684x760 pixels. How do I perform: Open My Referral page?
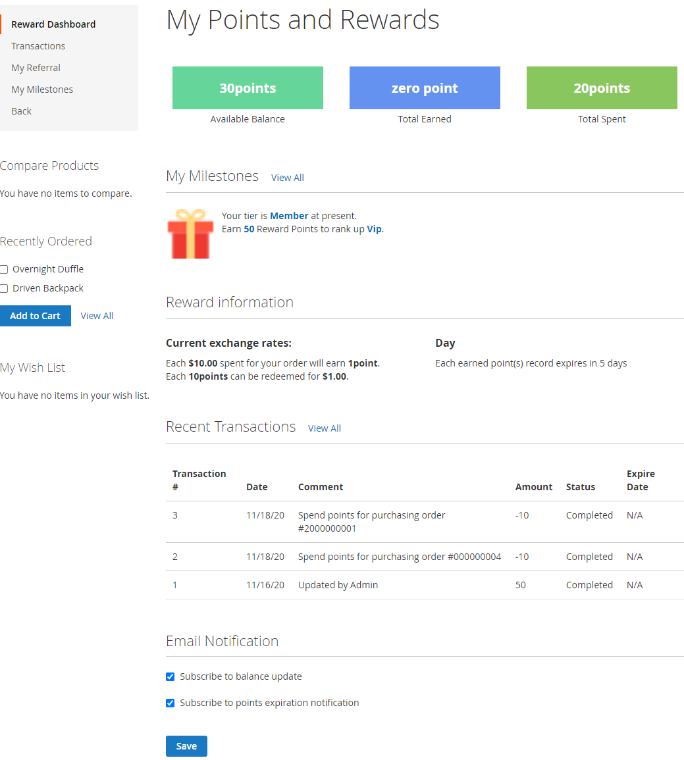pyautogui.click(x=36, y=68)
